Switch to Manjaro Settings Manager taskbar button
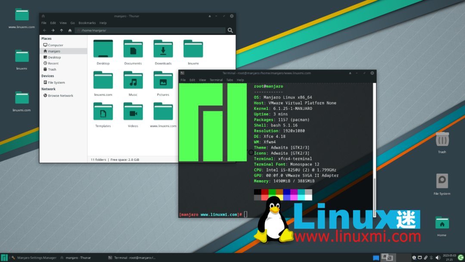Image resolution: width=465 pixels, height=262 pixels. [x=34, y=258]
